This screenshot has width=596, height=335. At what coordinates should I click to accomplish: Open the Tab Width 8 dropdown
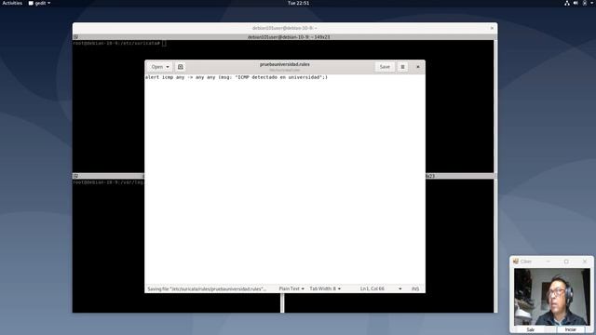tap(325, 288)
